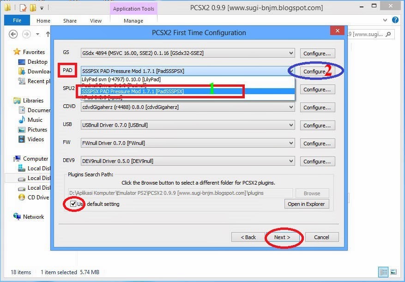Click Configure for the FW plugin

(x=317, y=144)
